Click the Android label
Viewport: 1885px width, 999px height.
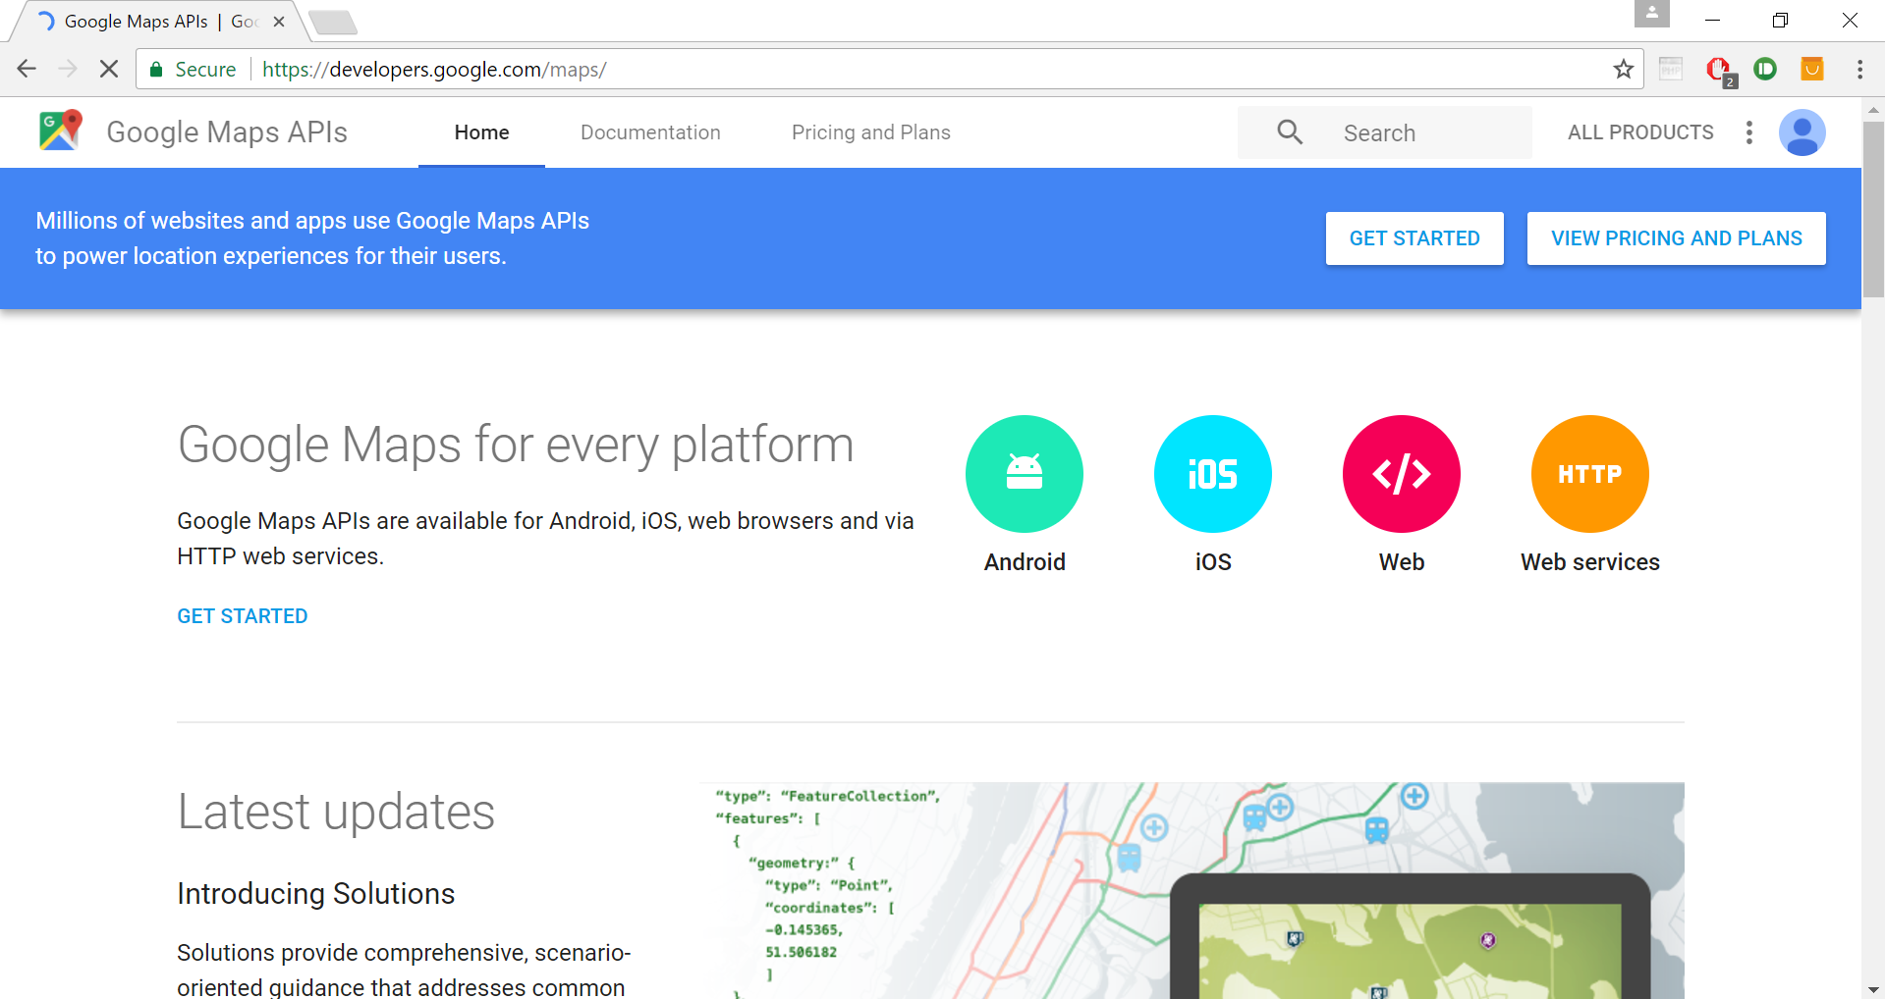(1025, 562)
